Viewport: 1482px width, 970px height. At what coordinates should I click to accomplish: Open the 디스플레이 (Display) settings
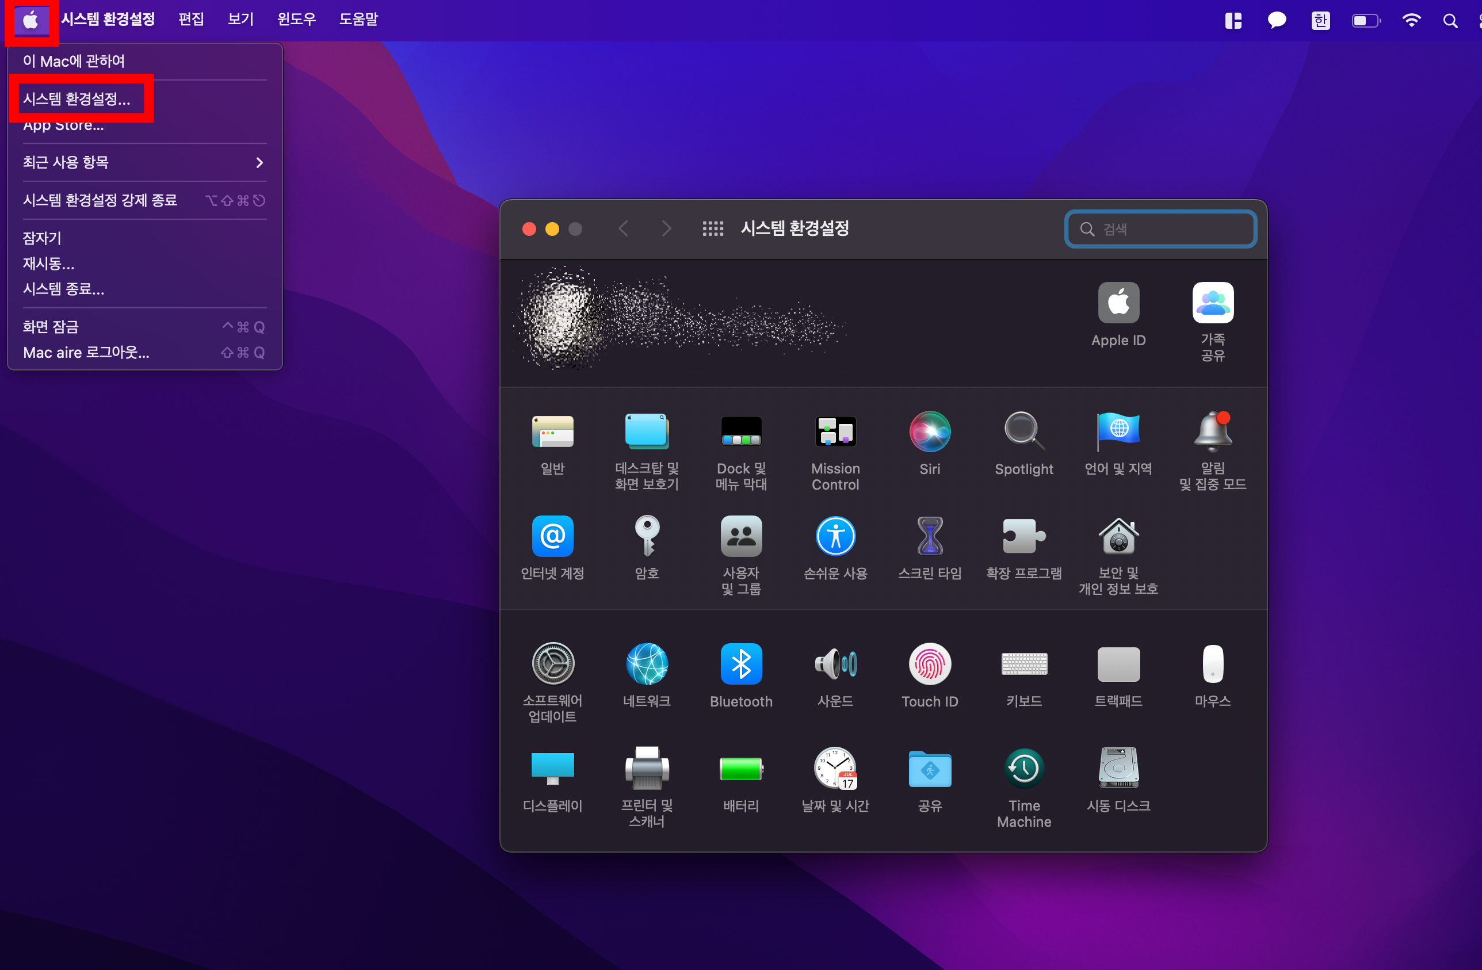[x=552, y=768]
